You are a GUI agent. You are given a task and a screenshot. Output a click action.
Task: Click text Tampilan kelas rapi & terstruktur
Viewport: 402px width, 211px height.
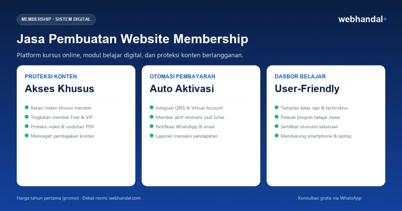coord(314,108)
